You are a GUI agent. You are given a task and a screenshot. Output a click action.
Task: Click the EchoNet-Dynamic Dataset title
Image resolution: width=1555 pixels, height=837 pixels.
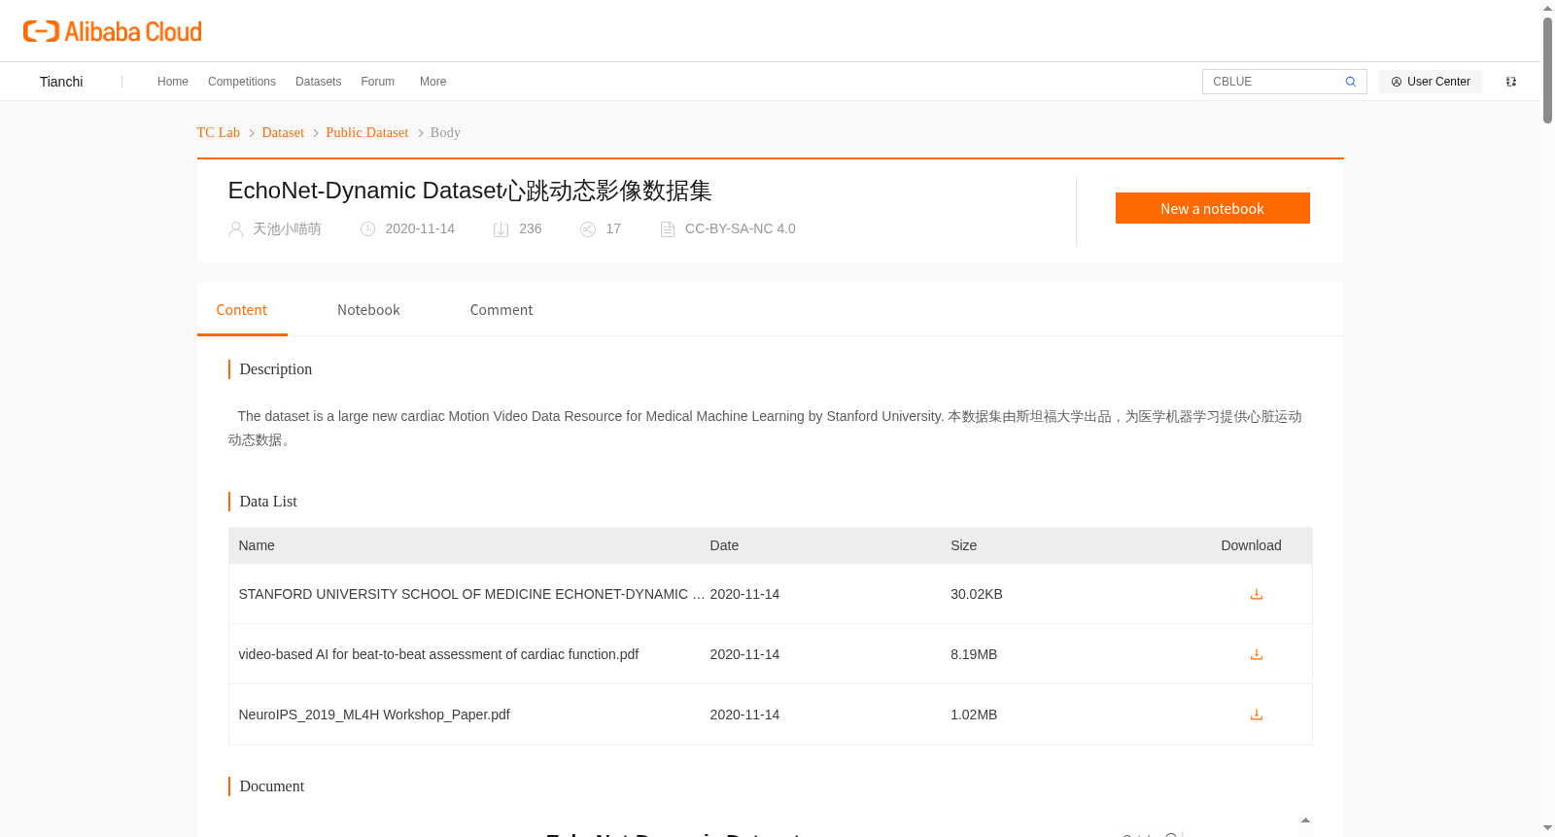coord(469,191)
